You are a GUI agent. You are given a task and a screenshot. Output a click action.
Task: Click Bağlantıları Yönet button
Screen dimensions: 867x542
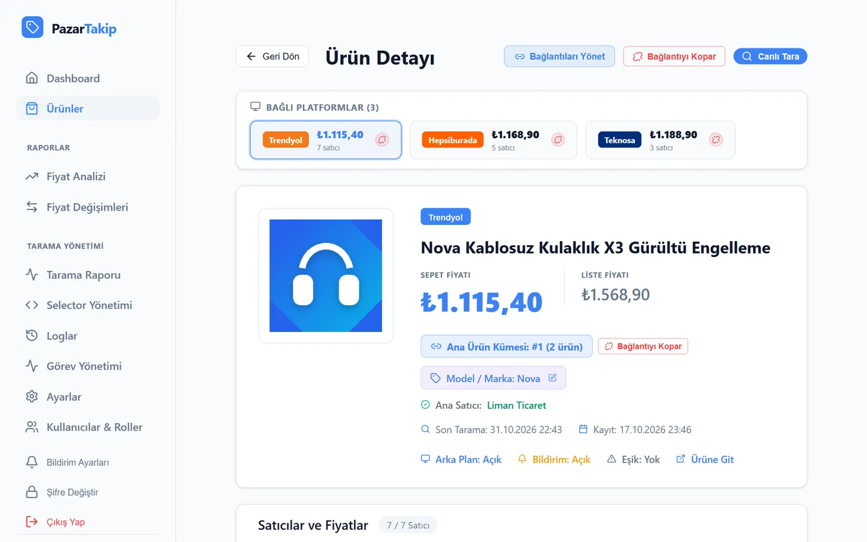click(559, 56)
